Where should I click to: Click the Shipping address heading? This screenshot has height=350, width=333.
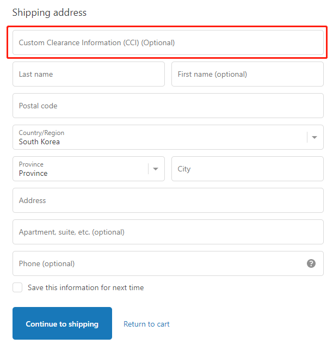click(50, 13)
